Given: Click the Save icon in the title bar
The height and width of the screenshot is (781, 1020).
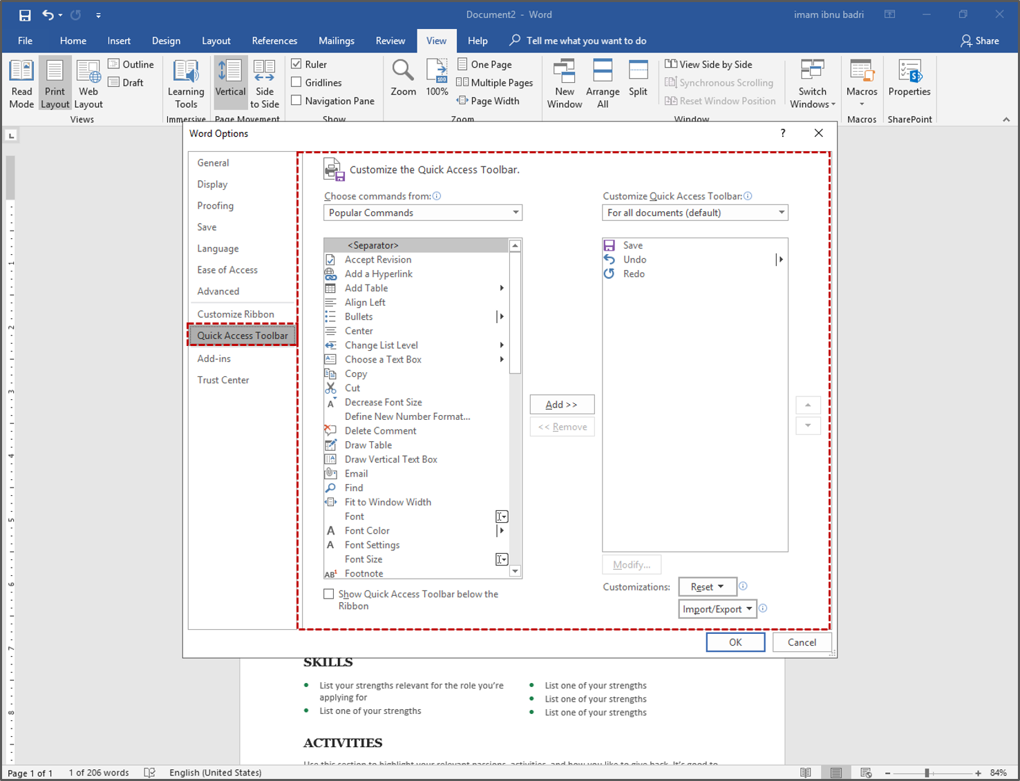Looking at the screenshot, I should tap(25, 15).
